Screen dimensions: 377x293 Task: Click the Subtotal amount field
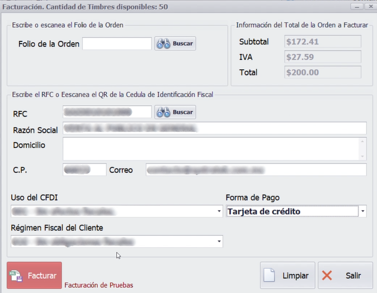click(x=323, y=41)
